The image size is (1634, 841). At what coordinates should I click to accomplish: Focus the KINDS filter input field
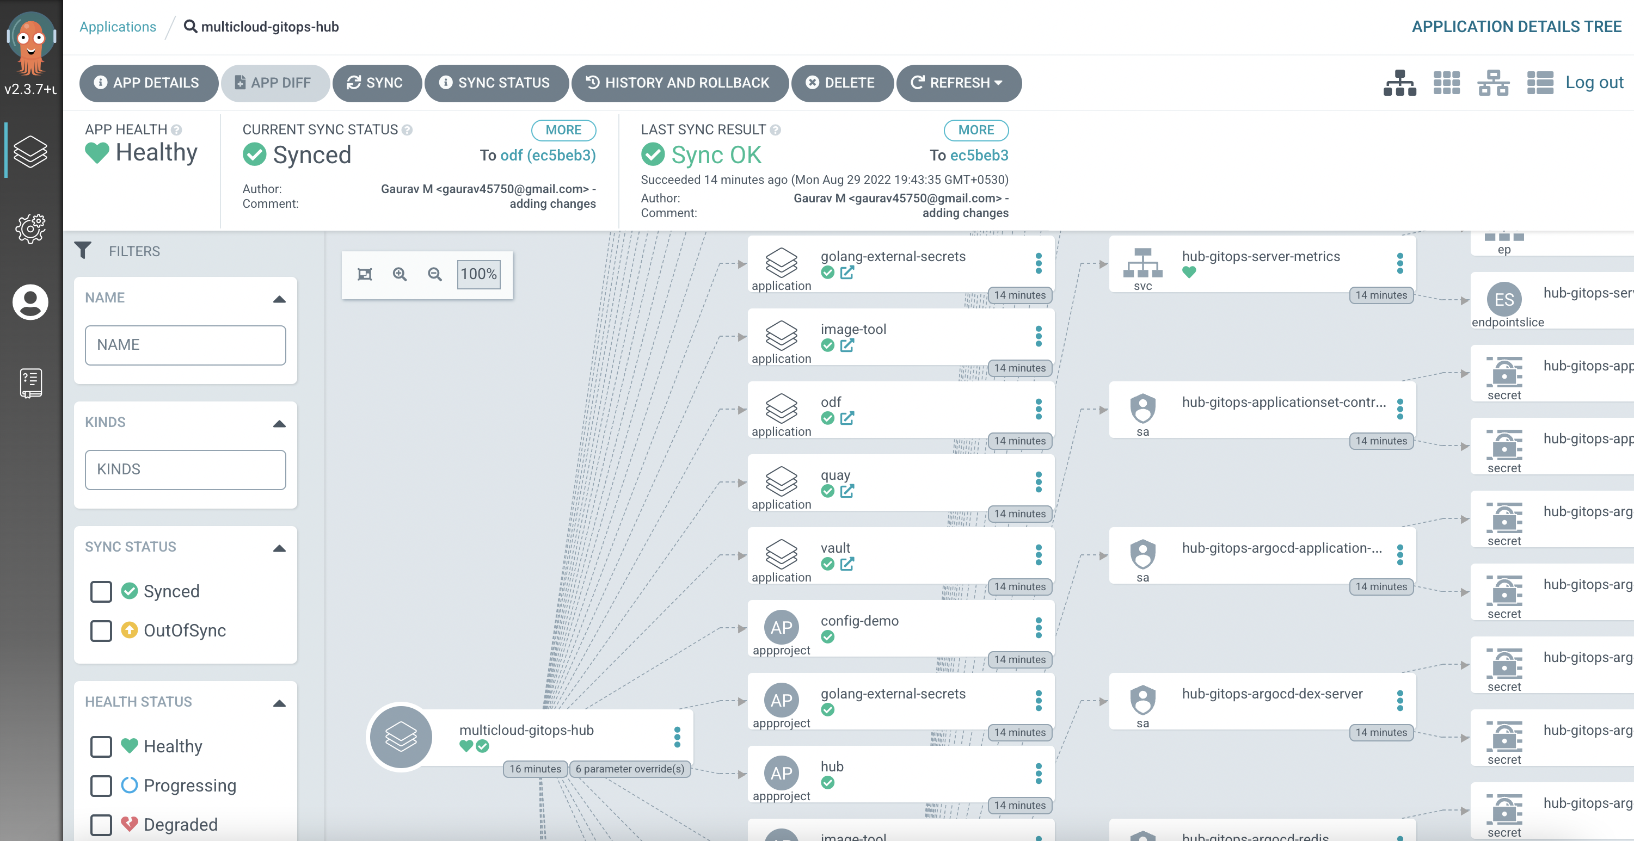coord(185,470)
